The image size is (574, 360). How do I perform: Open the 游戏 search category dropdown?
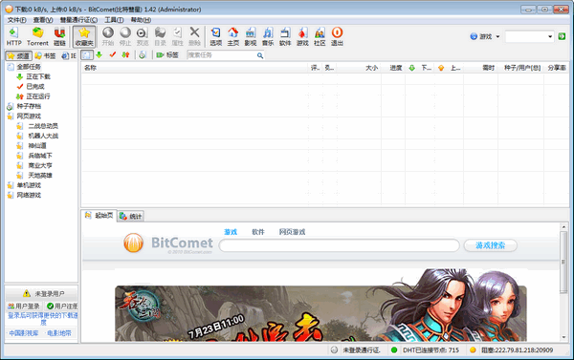click(485, 36)
